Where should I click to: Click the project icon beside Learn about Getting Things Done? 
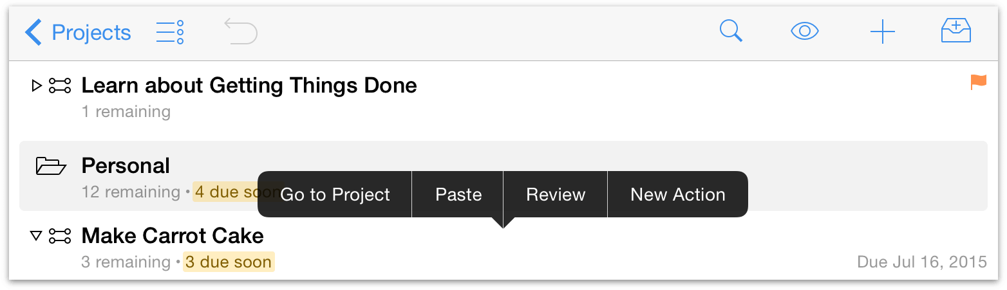[x=60, y=86]
